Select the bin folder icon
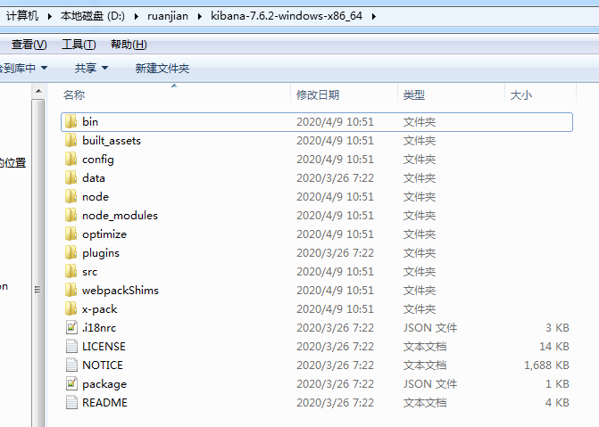The image size is (599, 427). point(71,122)
